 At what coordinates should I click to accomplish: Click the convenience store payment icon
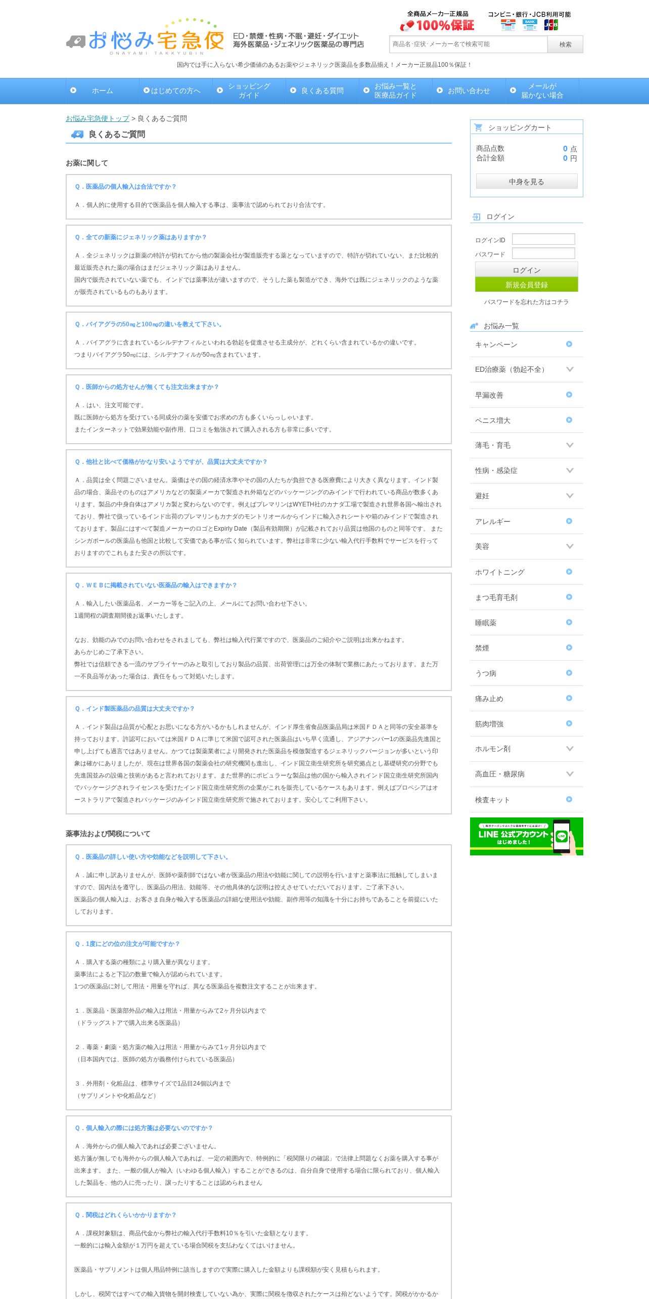[x=508, y=25]
